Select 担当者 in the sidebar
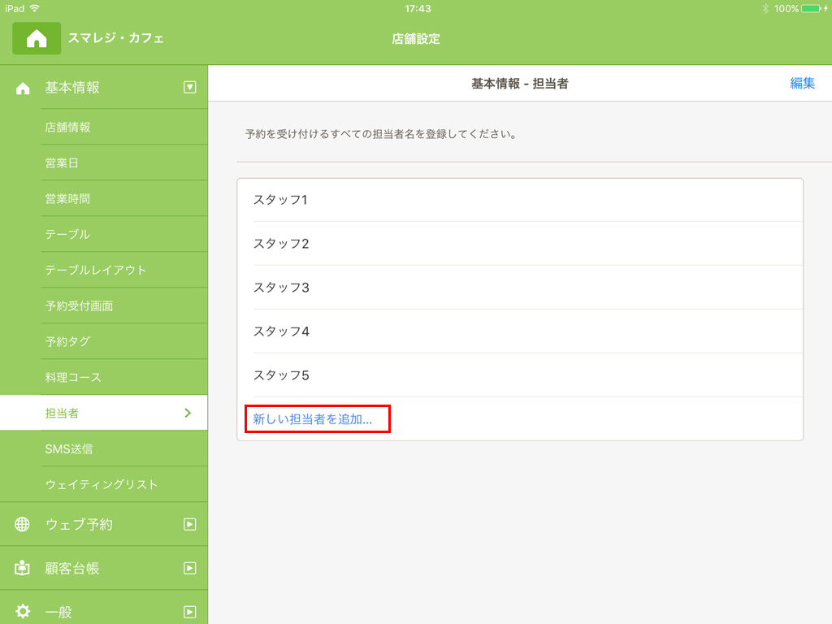Screen dimensions: 832x624 tap(104, 413)
